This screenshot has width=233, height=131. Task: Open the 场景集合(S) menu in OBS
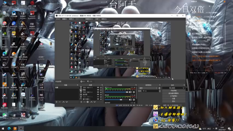coord(89,19)
